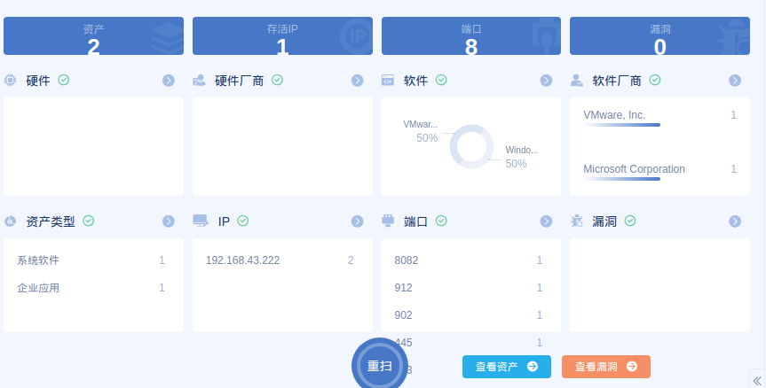766x388 pixels.
Task: Collapse sidebar with double chevron
Action: (x=758, y=380)
